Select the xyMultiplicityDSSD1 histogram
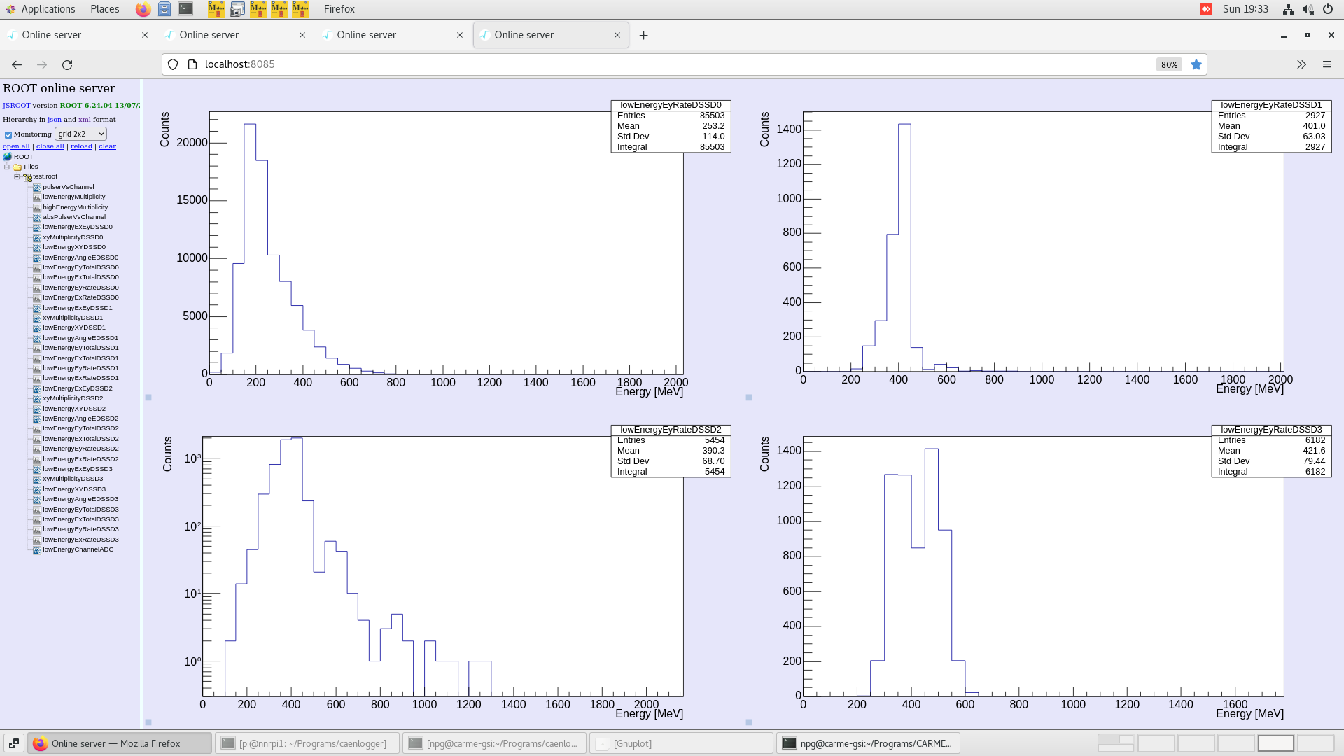This screenshot has height=756, width=1344. (73, 317)
